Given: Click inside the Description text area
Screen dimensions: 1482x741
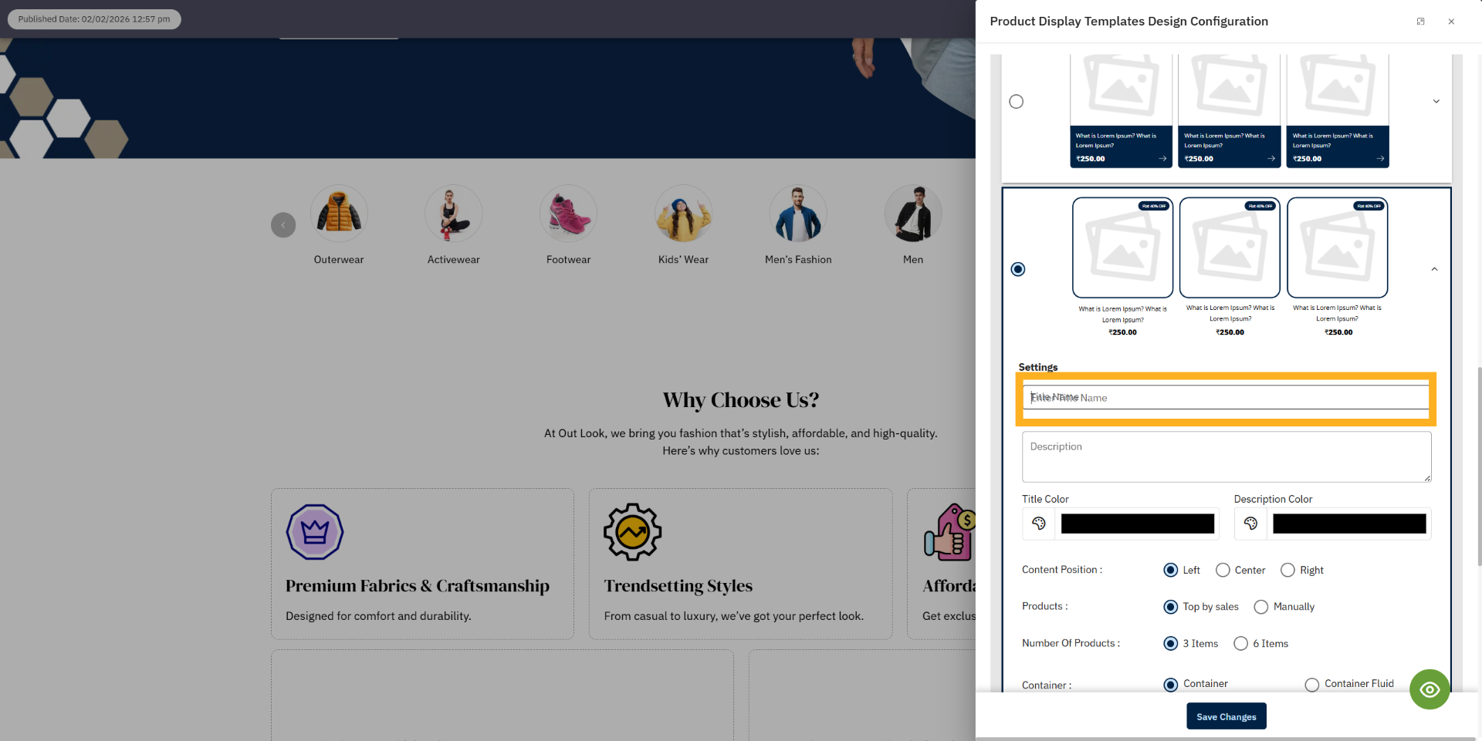Looking at the screenshot, I should [x=1226, y=456].
